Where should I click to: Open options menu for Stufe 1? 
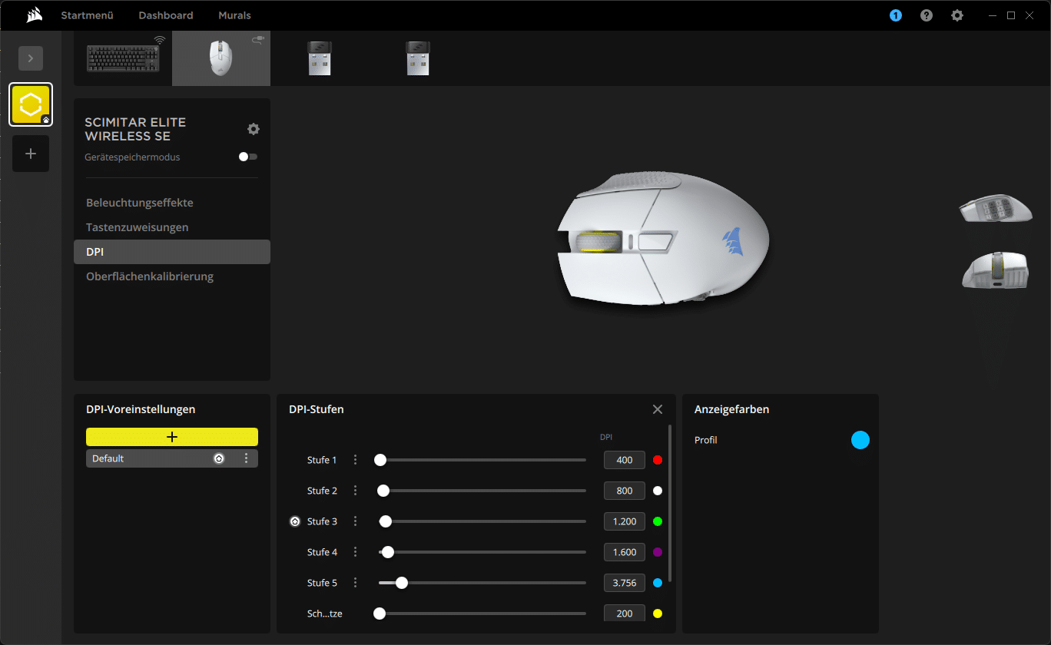tap(355, 460)
